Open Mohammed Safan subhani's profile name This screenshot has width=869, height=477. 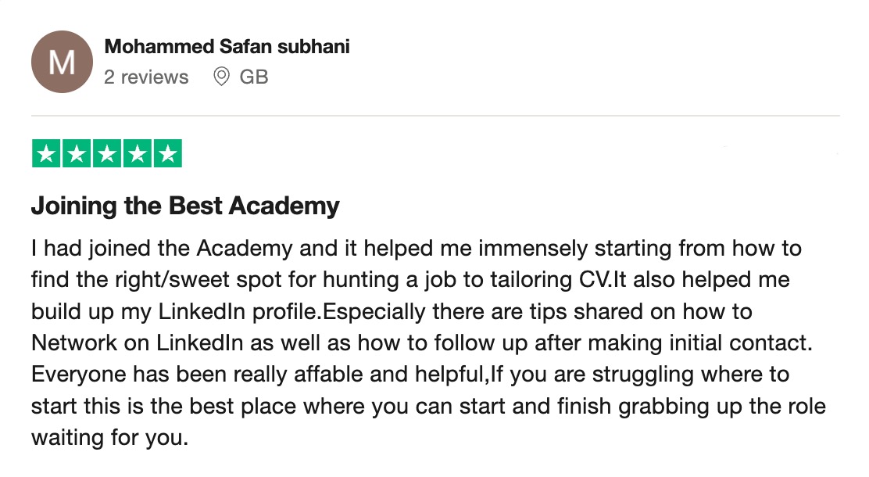[227, 47]
